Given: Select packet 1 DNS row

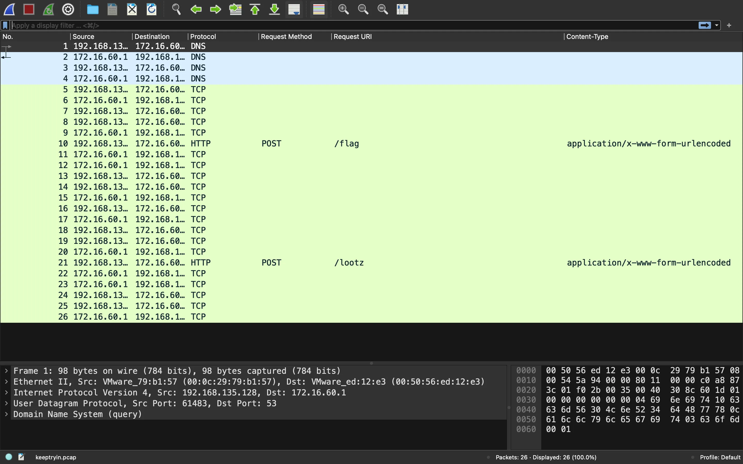Looking at the screenshot, I should point(372,46).
